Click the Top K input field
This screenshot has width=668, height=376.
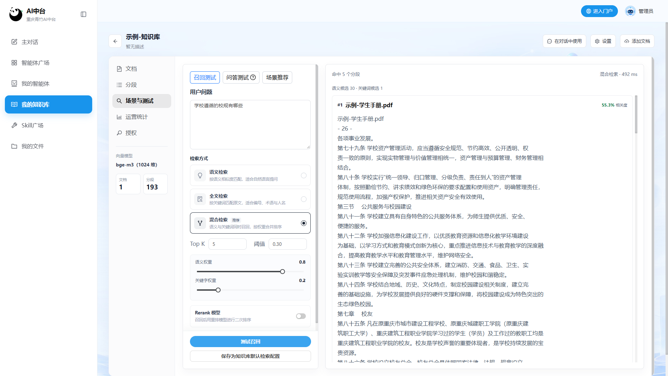[228, 244]
